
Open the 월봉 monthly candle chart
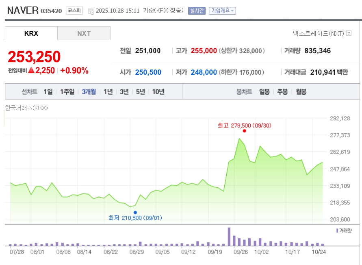[301, 91]
